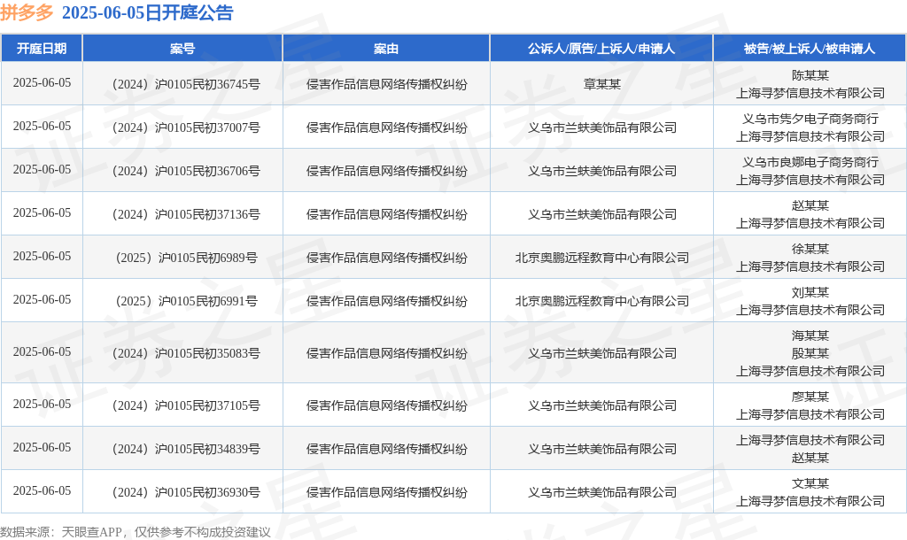Click plaintiff 义乌市兰蚨美饰品有限公司 in 37007号 row

601,127
